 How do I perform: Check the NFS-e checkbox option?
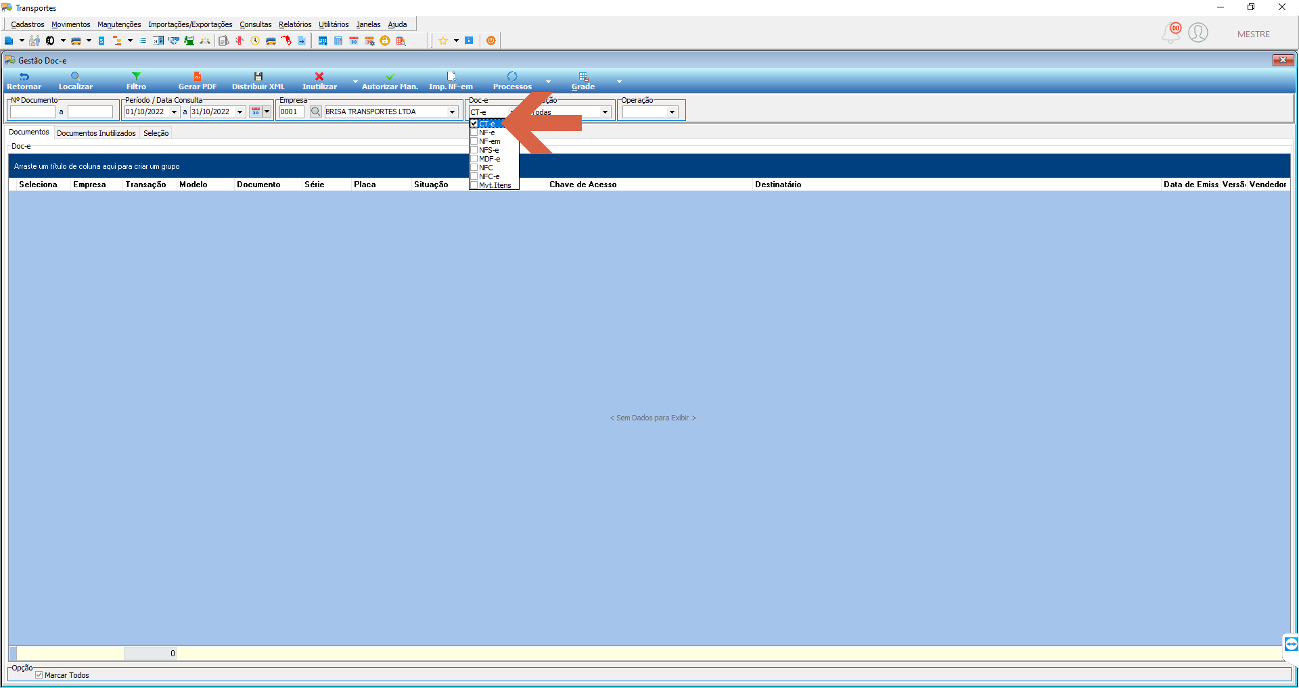click(x=474, y=150)
